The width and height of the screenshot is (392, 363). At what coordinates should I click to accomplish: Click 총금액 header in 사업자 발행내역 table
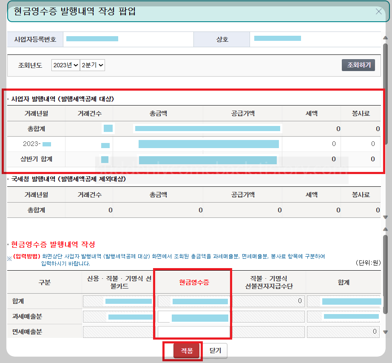point(158,114)
